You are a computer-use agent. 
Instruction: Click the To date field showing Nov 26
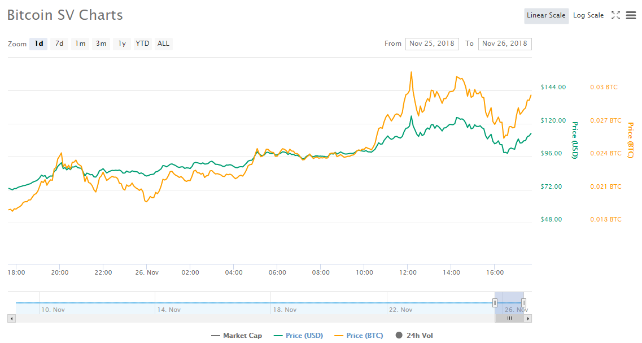(505, 44)
